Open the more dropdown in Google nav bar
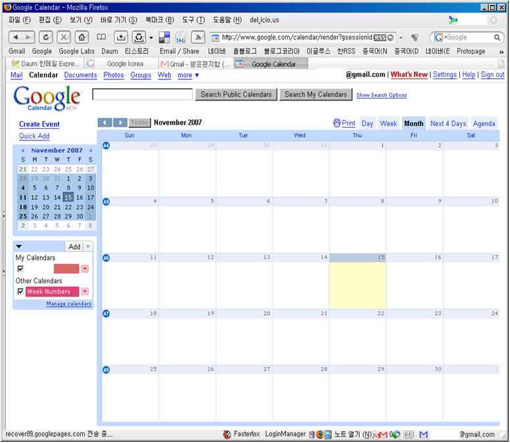 click(x=188, y=75)
